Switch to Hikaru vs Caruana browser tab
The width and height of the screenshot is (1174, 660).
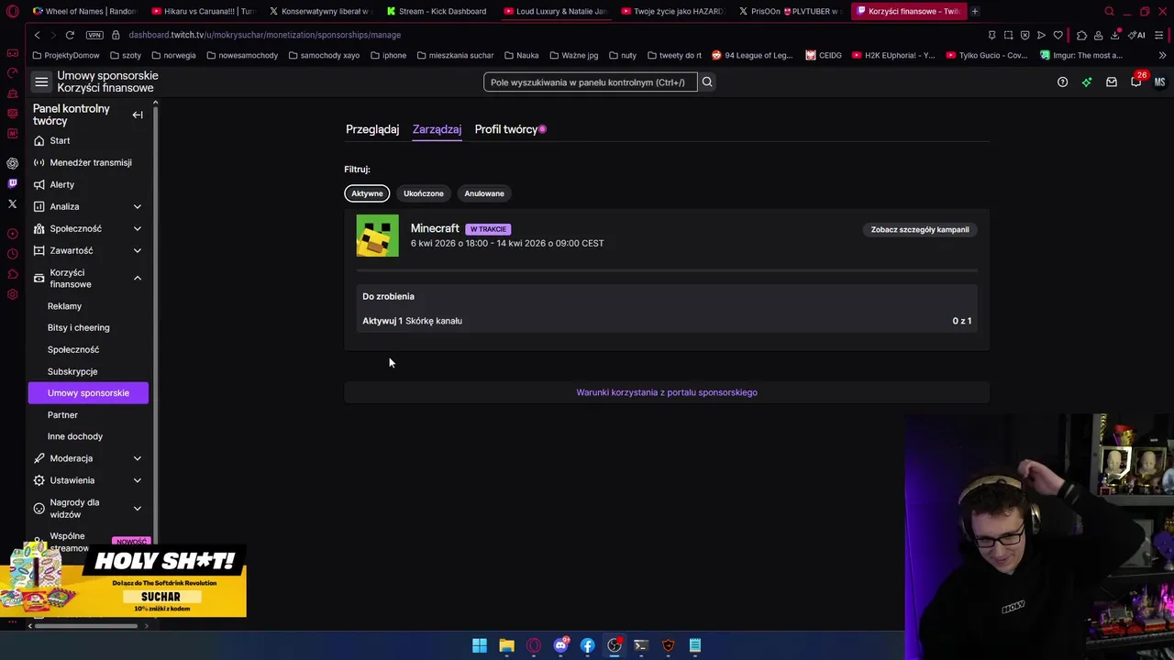(203, 11)
